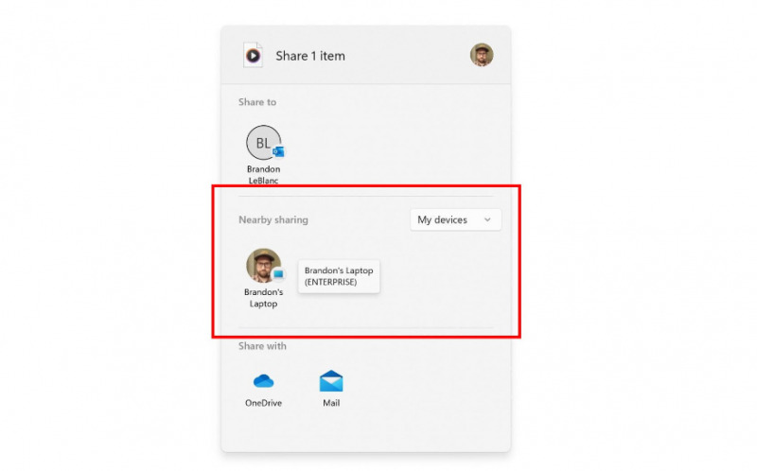The width and height of the screenshot is (757, 471).
Task: Click the Brandon's Laptop name label
Action: [x=263, y=298]
